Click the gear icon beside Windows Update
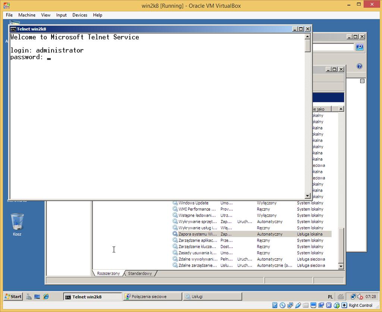This screenshot has width=382, height=312. click(175, 203)
